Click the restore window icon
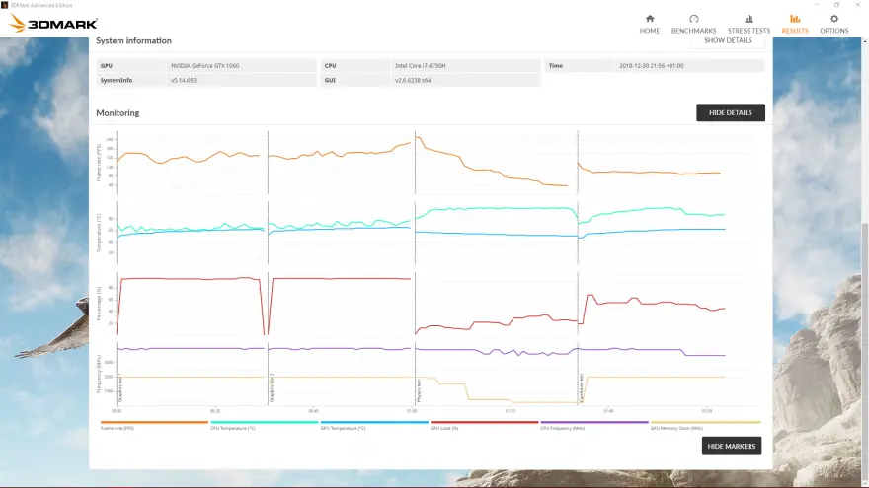This screenshot has width=869, height=488. point(836,4)
